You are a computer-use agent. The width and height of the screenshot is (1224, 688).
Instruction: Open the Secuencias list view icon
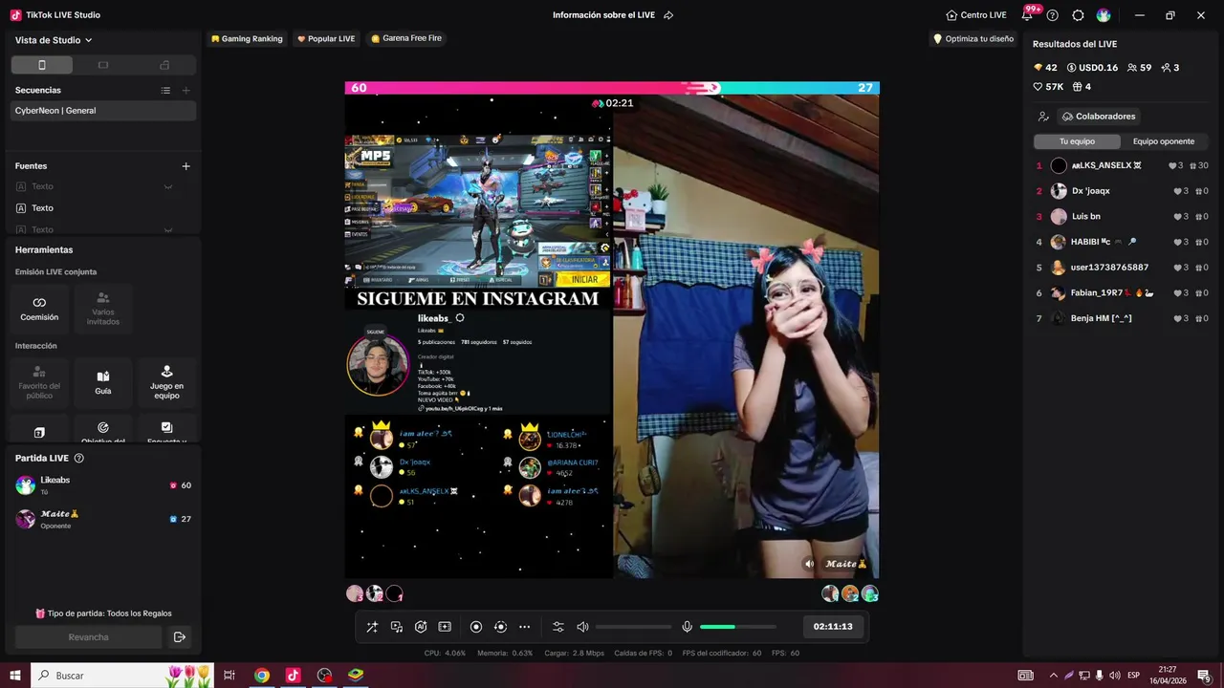click(x=165, y=90)
